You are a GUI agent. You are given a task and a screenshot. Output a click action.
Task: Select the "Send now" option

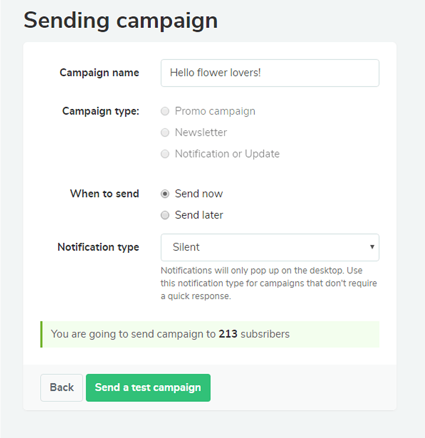(165, 194)
